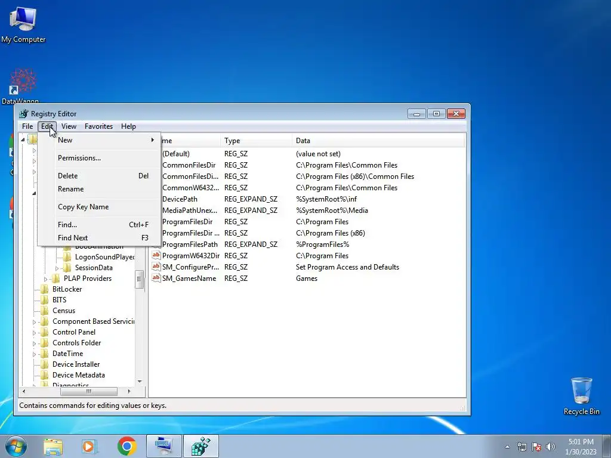611x458 pixels.
Task: Select the BITS key folder icon
Action: [45, 300]
